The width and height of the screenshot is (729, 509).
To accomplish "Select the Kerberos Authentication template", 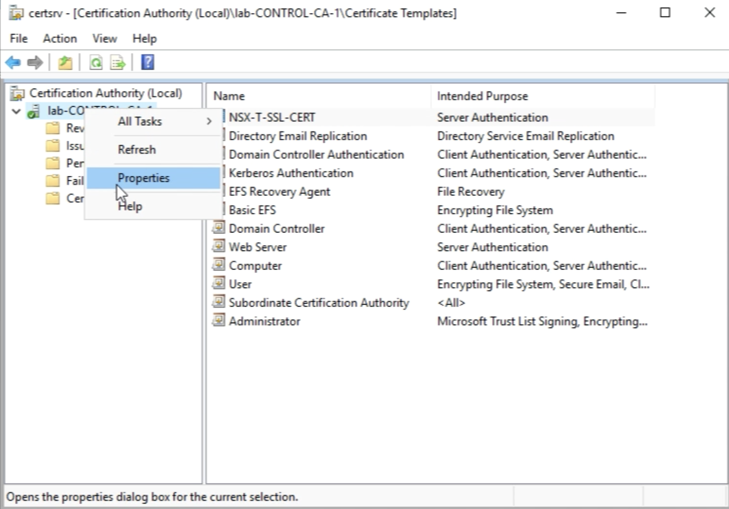I will click(x=291, y=173).
